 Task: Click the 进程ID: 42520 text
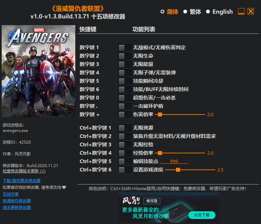[x=17, y=142]
